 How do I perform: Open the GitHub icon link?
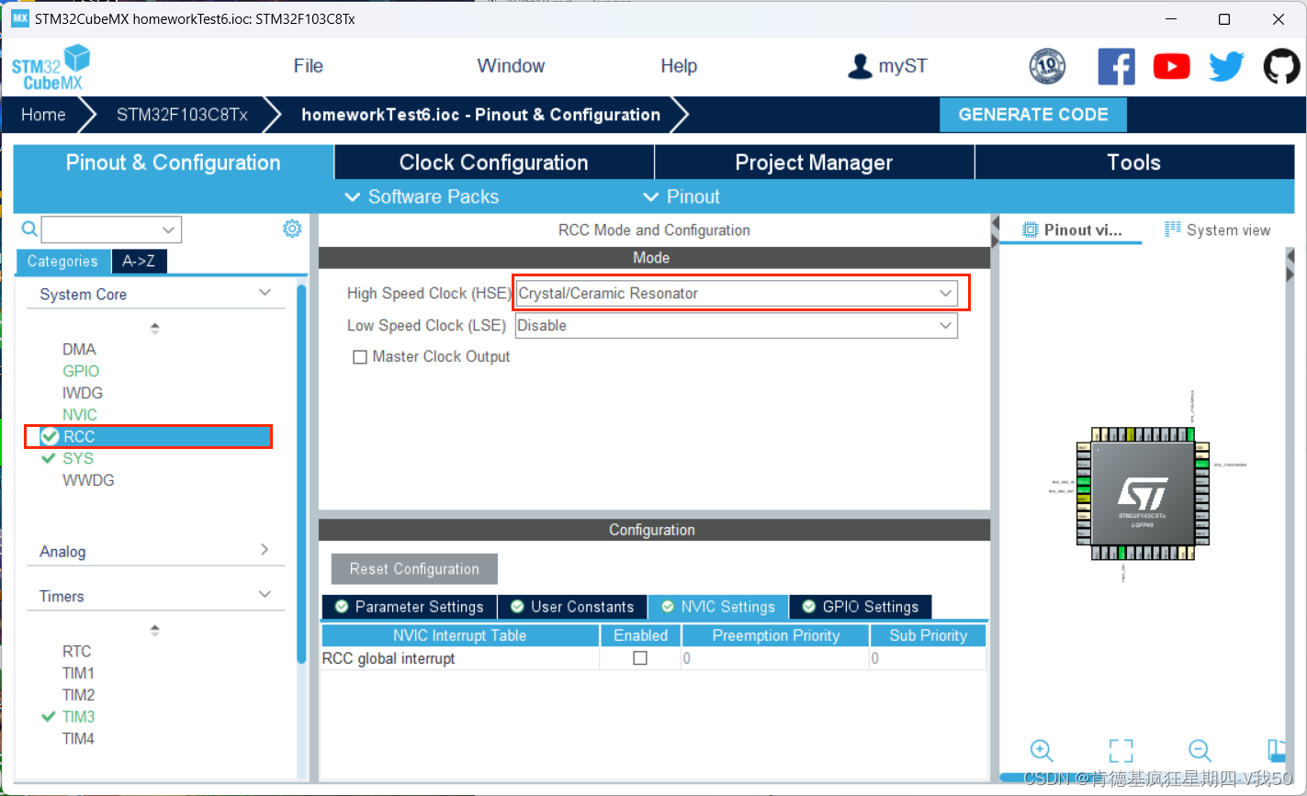1281,66
